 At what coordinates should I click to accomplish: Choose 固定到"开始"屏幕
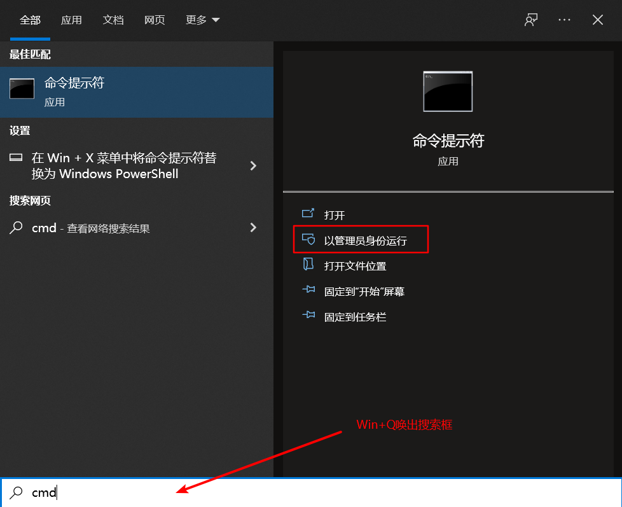364,291
